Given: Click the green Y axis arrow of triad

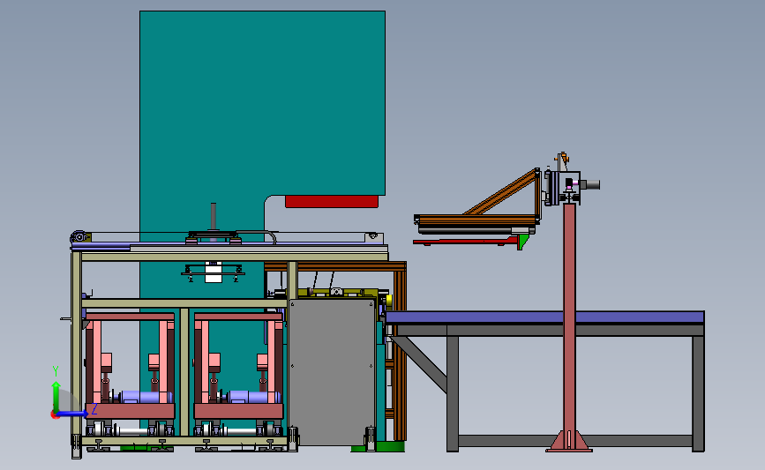Looking at the screenshot, I should pos(56,396).
